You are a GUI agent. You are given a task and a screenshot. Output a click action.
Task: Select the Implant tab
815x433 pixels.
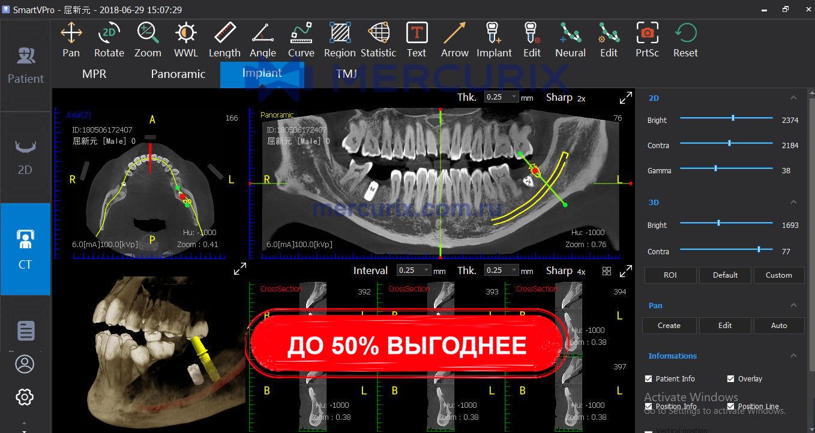coord(262,74)
